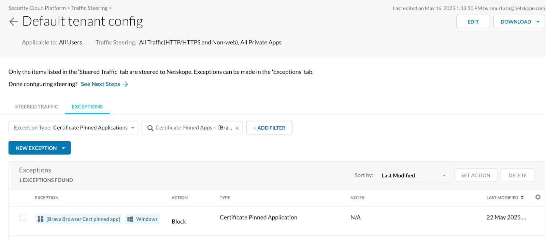
Task: Click the Exception column header
Action: (x=47, y=197)
